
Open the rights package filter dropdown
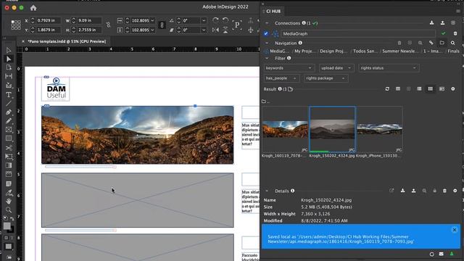tap(326, 78)
